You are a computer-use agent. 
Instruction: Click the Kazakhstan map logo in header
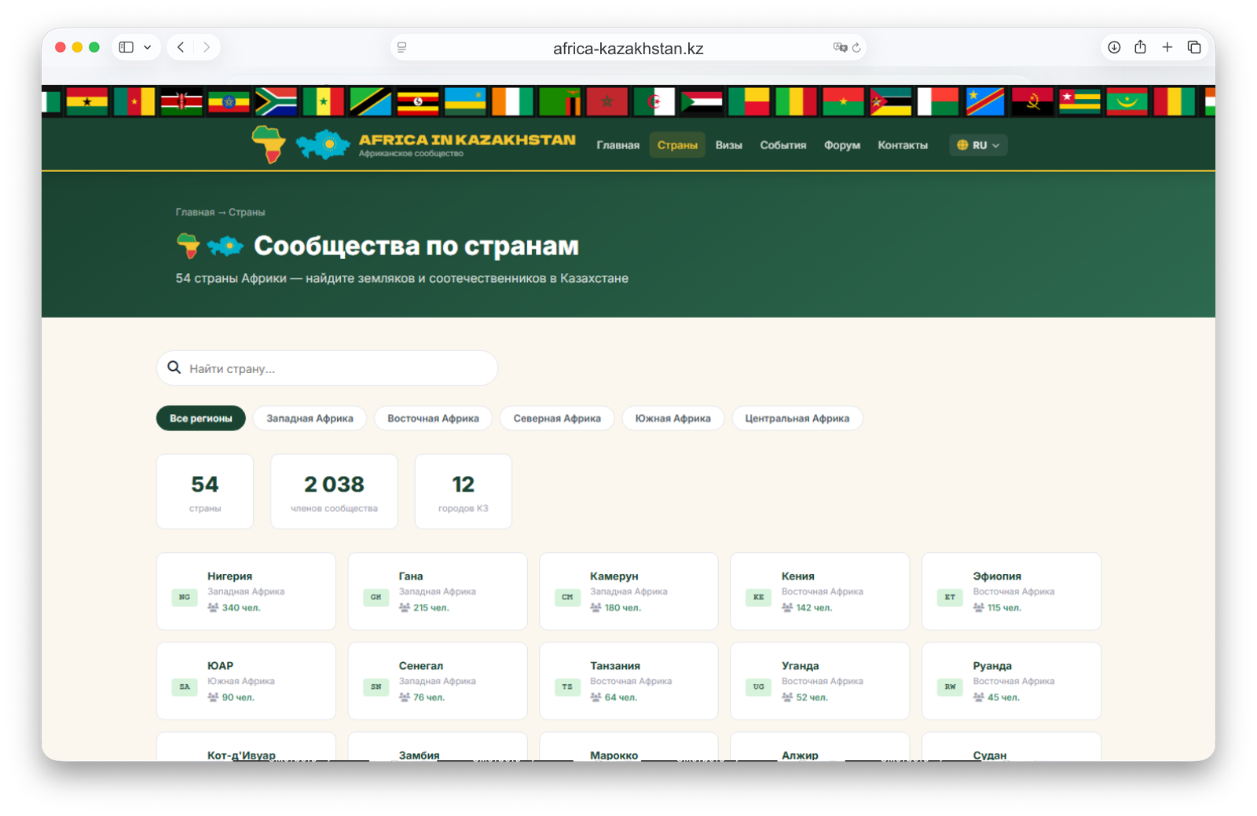coord(323,145)
